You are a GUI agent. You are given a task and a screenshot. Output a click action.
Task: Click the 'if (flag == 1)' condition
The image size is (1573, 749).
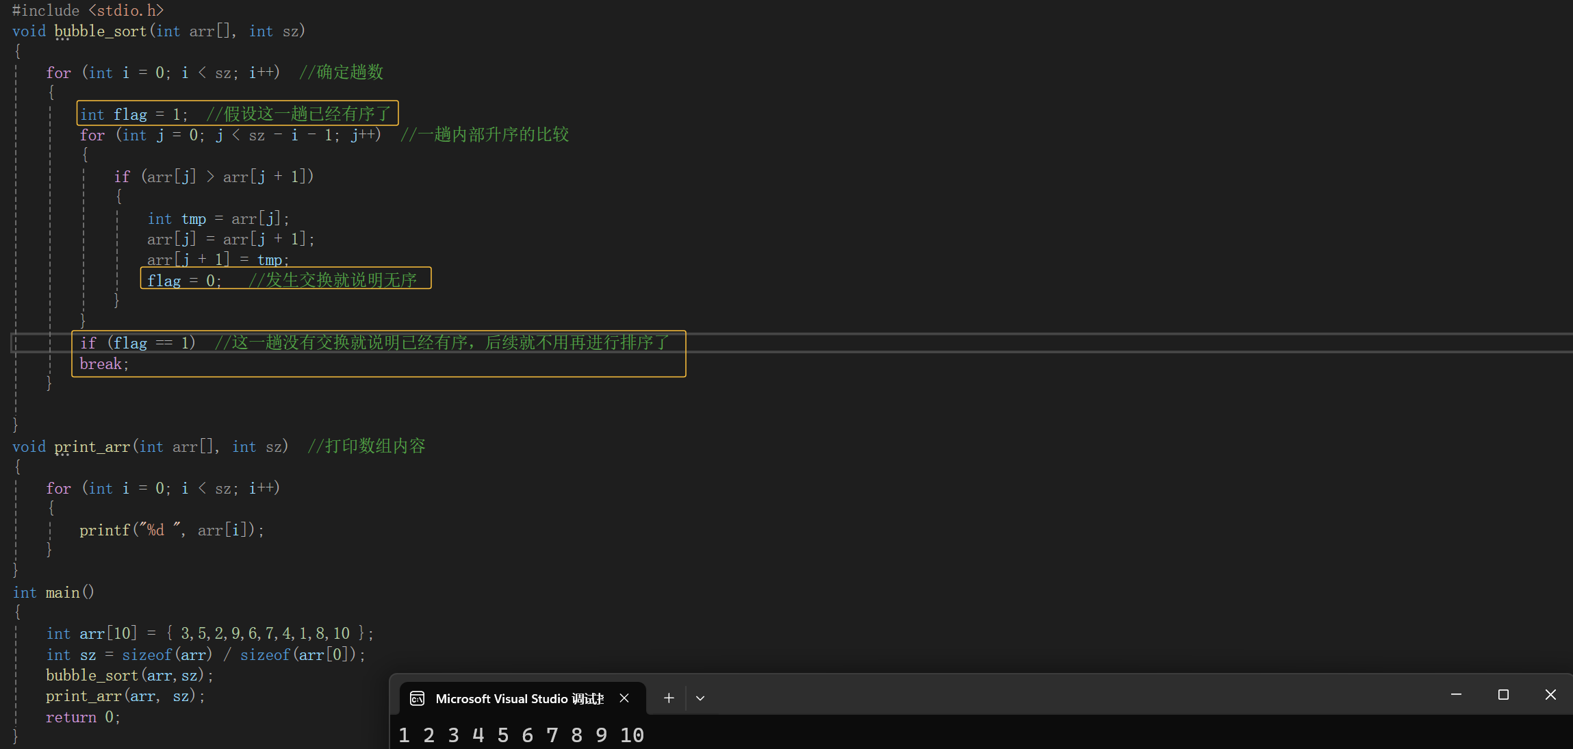(138, 343)
